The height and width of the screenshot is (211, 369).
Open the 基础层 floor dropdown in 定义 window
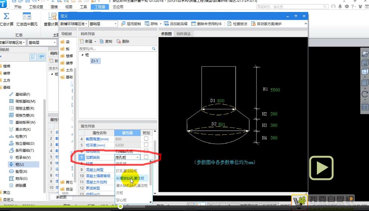click(103, 24)
